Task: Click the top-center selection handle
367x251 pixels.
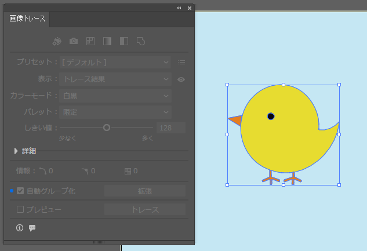Action: click(x=284, y=85)
